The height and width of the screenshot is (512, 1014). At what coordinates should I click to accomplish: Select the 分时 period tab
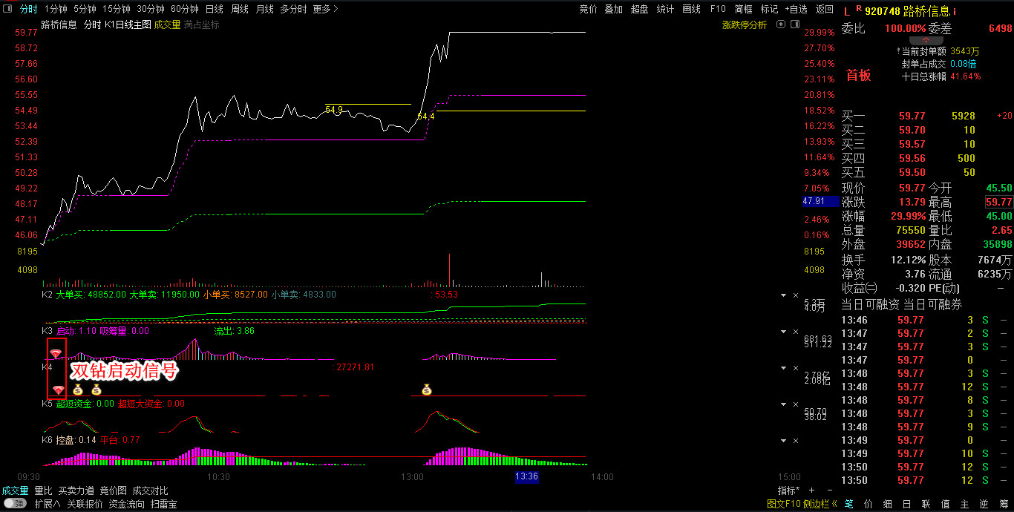[28, 9]
